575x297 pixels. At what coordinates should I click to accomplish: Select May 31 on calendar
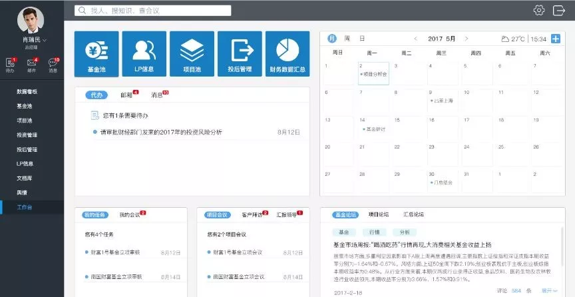point(476,180)
